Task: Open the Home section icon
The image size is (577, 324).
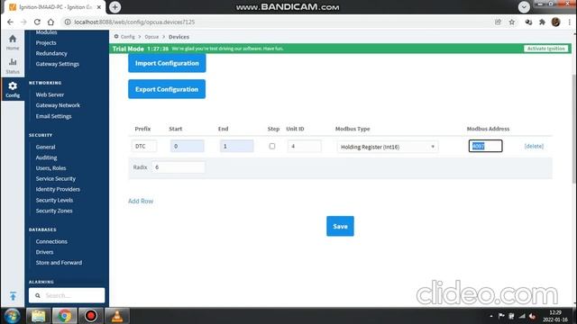Action: tap(13, 42)
